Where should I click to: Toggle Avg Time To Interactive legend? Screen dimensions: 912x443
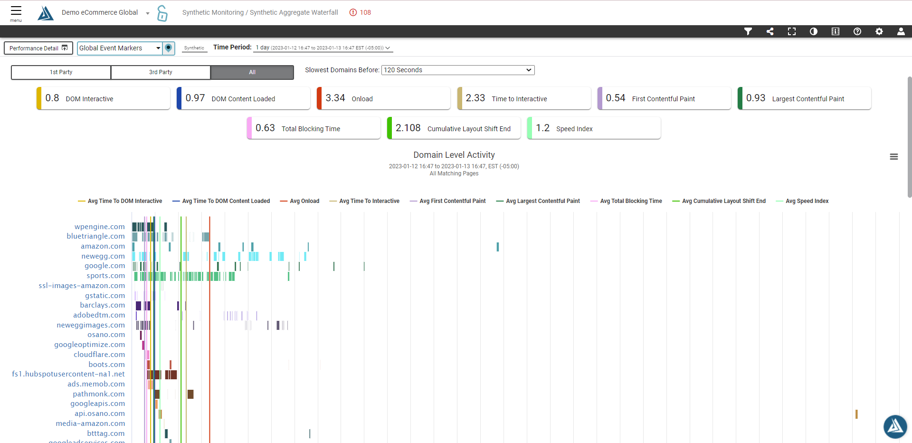tap(364, 201)
